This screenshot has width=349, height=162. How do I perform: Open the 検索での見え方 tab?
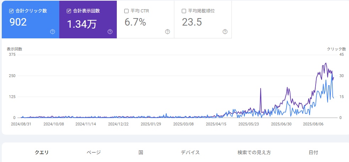pos(254,152)
